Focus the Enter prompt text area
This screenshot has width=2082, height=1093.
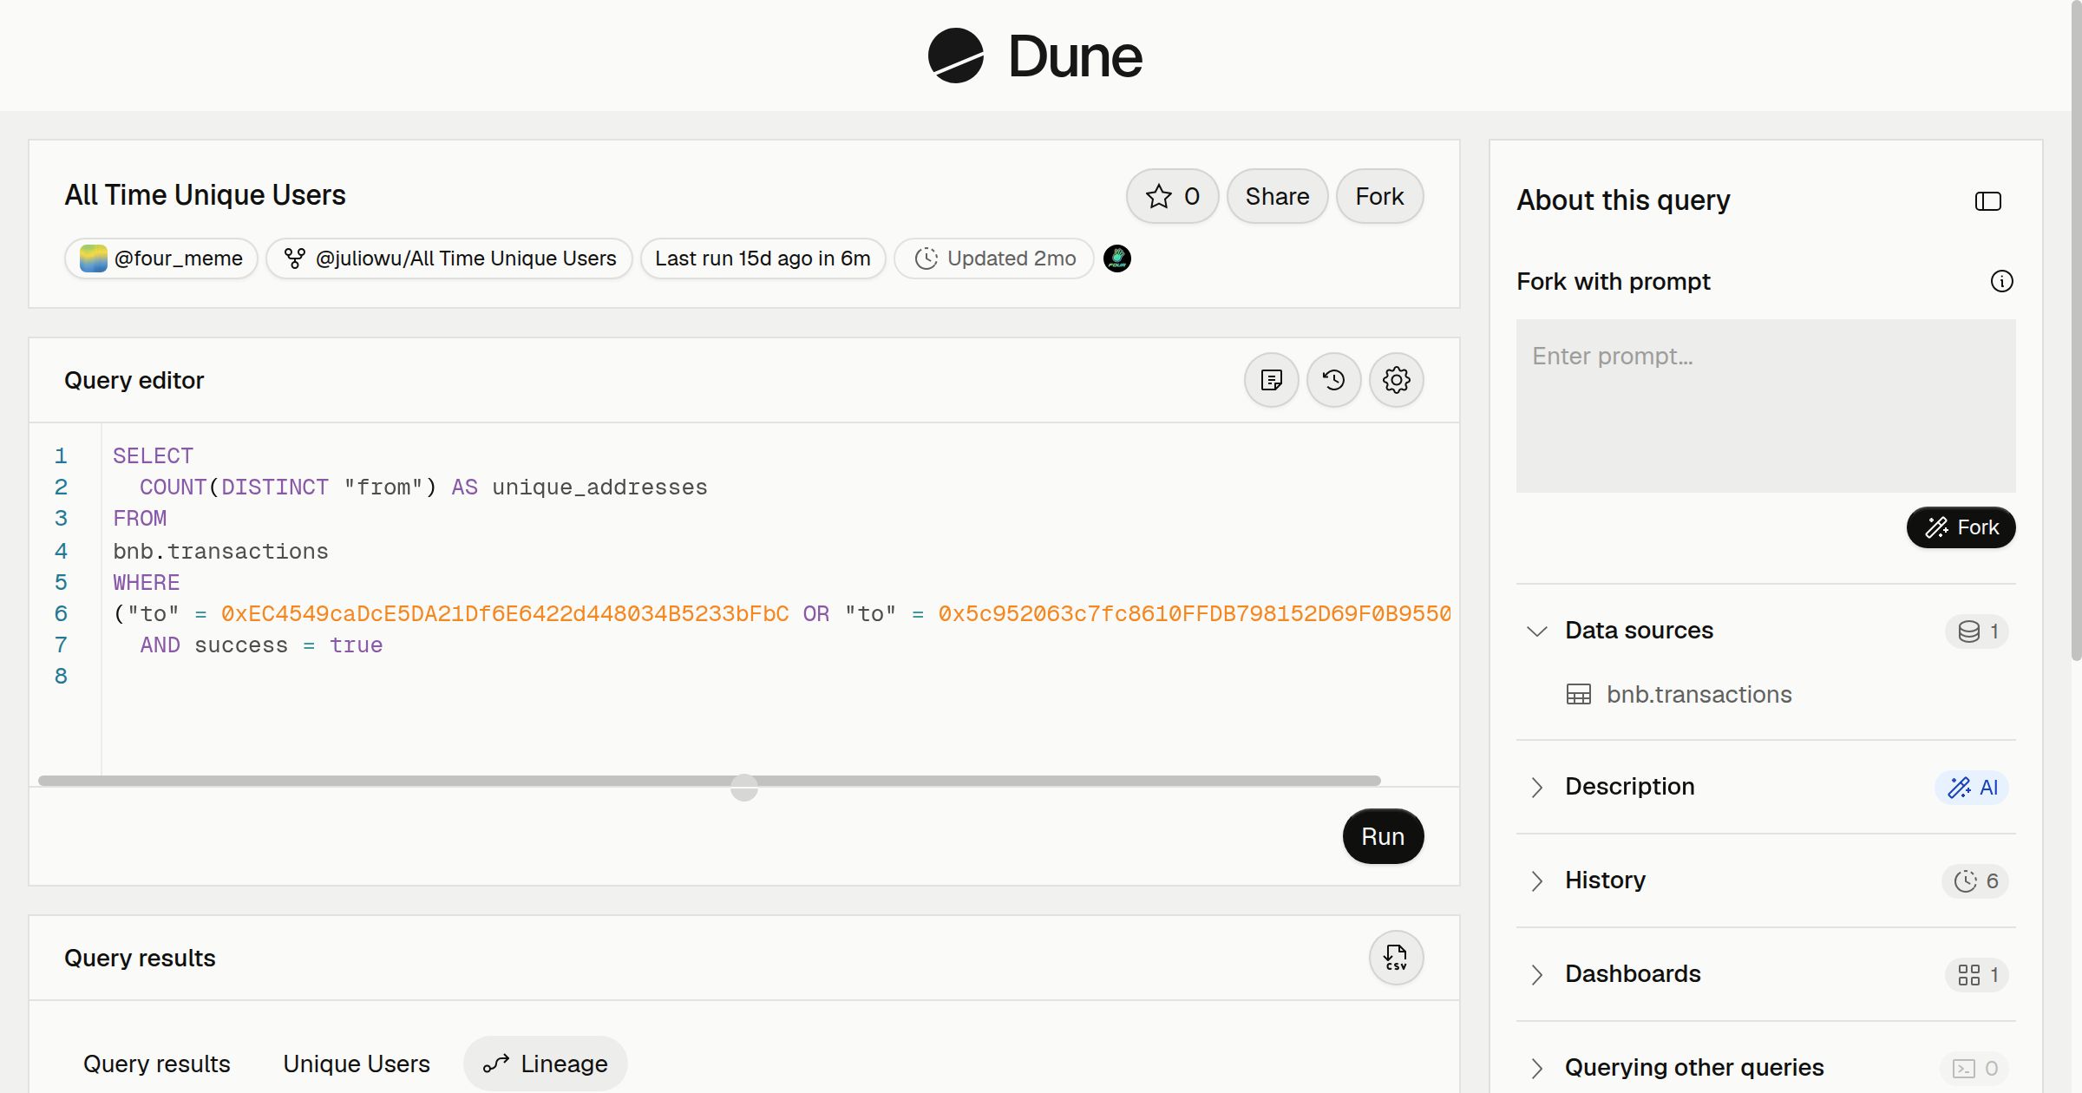(x=1765, y=406)
